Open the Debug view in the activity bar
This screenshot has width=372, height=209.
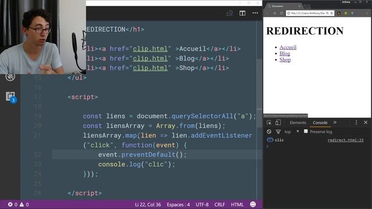(10, 77)
